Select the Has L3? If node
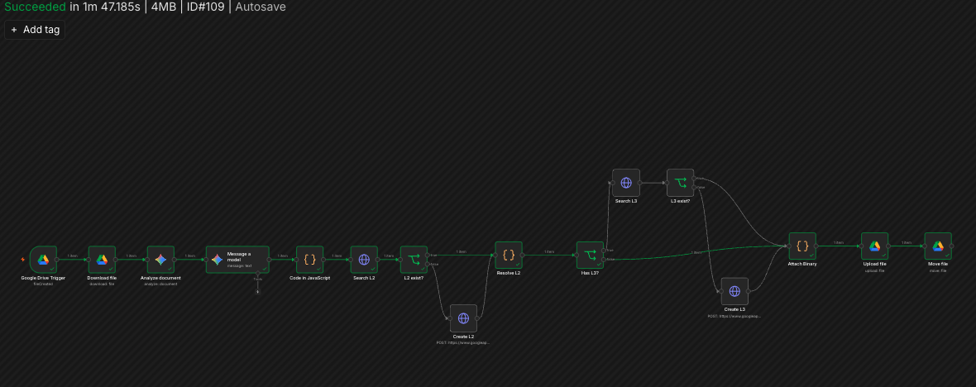Screen dimensions: 976x387 [590, 255]
